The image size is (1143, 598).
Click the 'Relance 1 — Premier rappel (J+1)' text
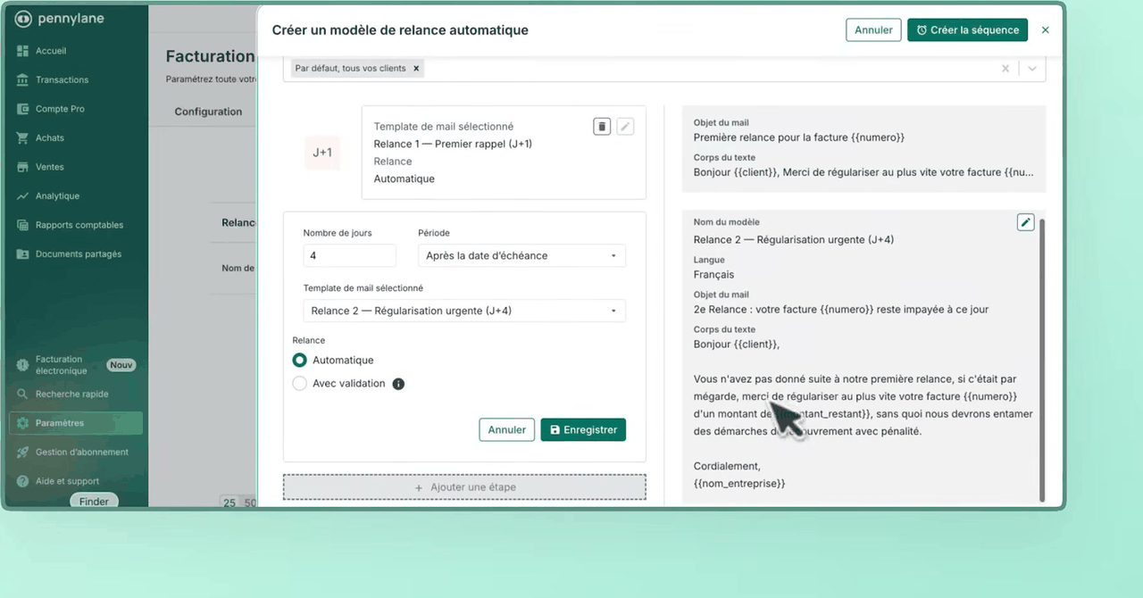click(x=453, y=144)
